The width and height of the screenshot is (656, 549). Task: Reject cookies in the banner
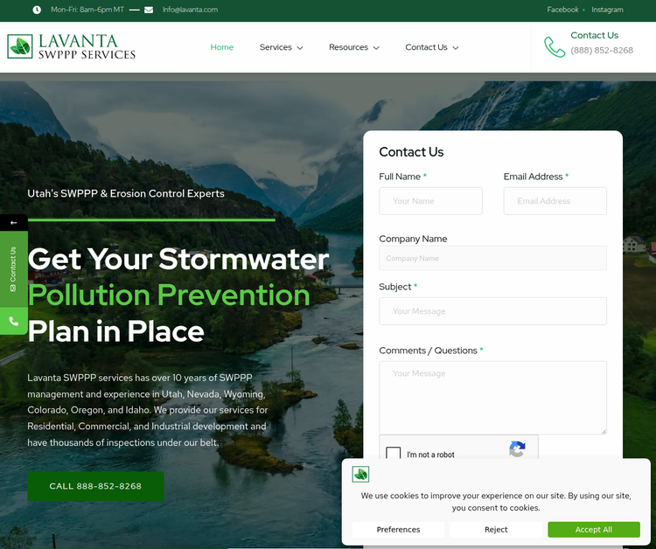(496, 530)
